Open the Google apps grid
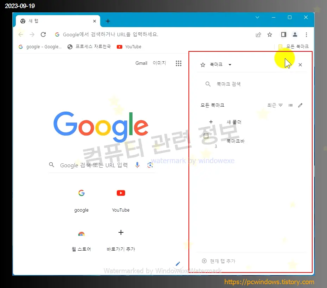 tap(179, 63)
